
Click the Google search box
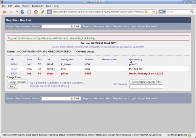pos(178,12)
